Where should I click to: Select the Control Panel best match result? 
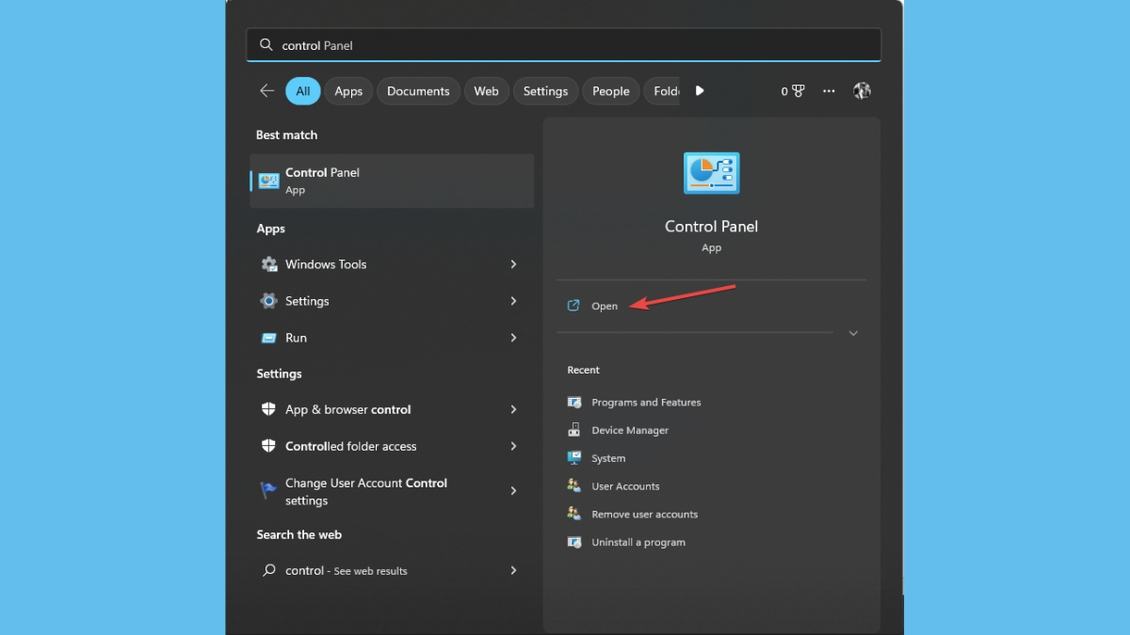tap(392, 181)
